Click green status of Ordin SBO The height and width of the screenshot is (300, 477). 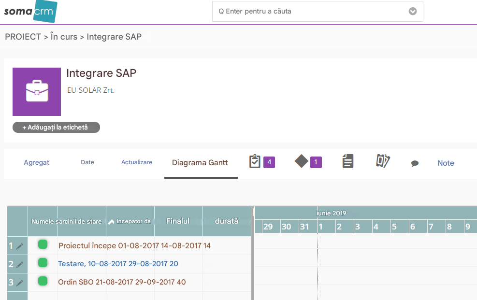43,281
